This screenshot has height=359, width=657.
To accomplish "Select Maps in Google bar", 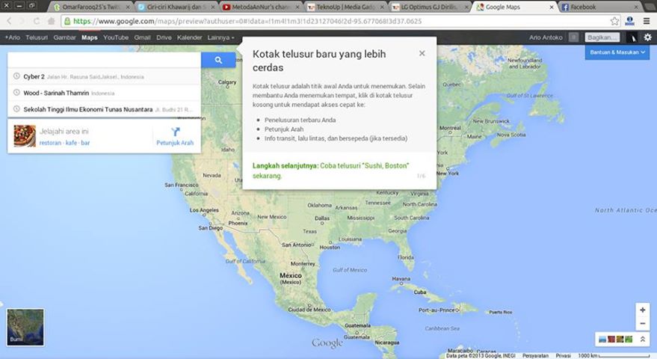I will pyautogui.click(x=89, y=37).
